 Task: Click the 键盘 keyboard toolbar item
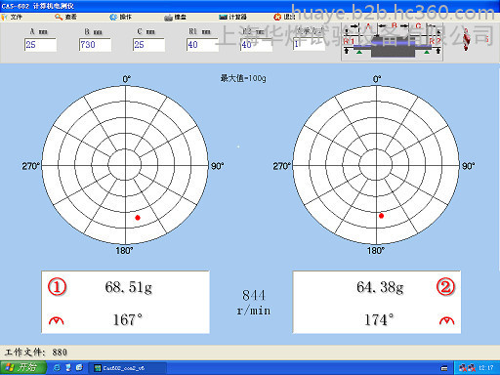pyautogui.click(x=175, y=17)
